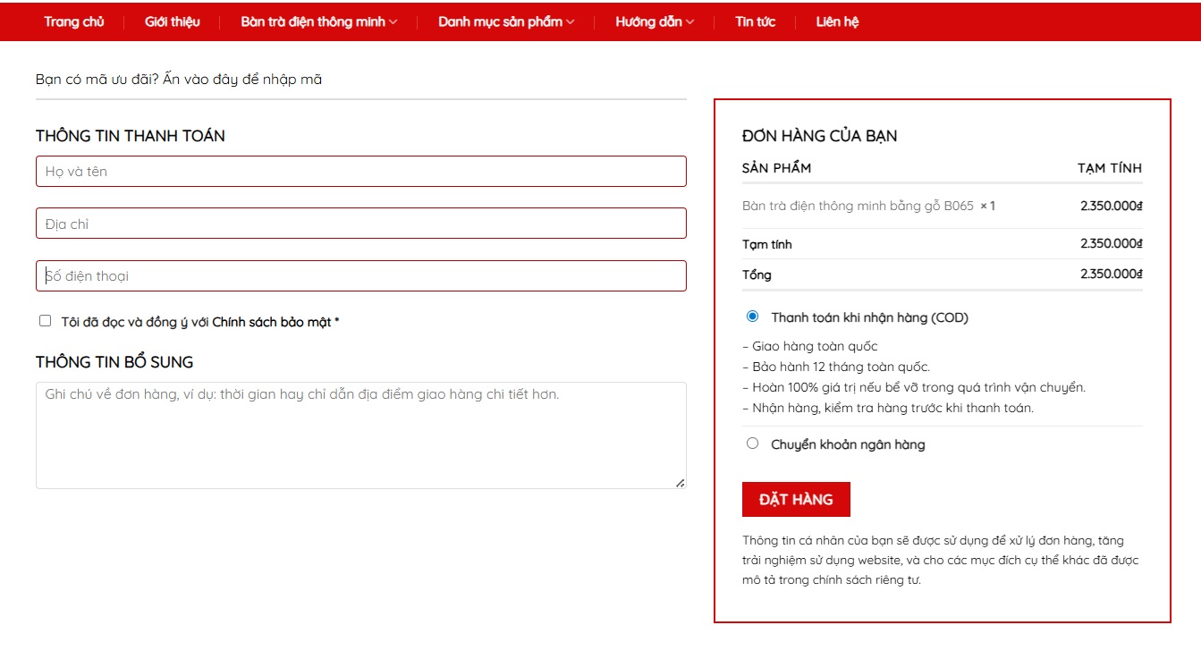
Task: Click the product name Bàn trà điện B065
Action: [x=858, y=207]
